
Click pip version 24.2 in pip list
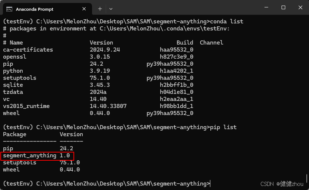66,148
